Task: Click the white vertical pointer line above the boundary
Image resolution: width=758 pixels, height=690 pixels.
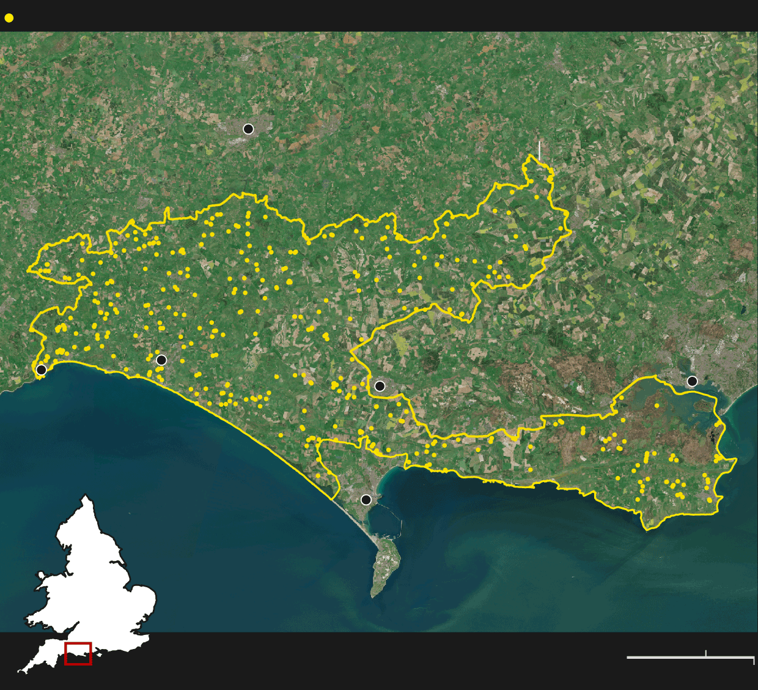Action: [x=539, y=150]
